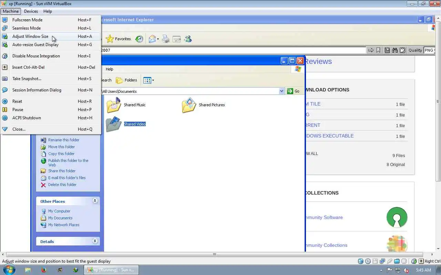Click Publish this folder to the Web

tap(68, 163)
